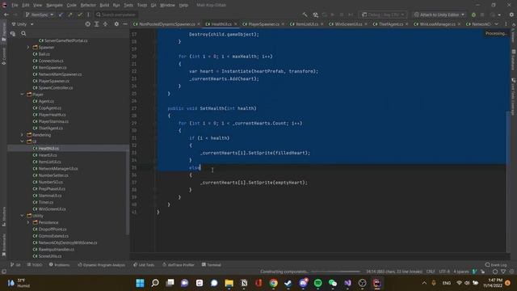
Task: Select HeartUI.cs in the tree
Action: (45, 155)
